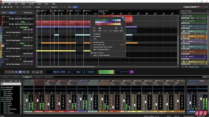The image size is (209, 117).
Task: Jump to end of project
Action: point(28,72)
